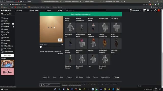The height and width of the screenshot is (91, 163).
Task: Open the About Us footer link
Action: coord(46,77)
